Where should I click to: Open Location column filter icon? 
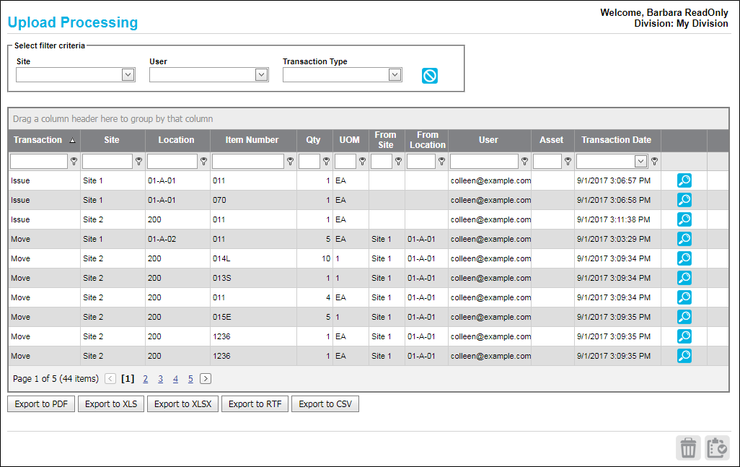(x=204, y=162)
